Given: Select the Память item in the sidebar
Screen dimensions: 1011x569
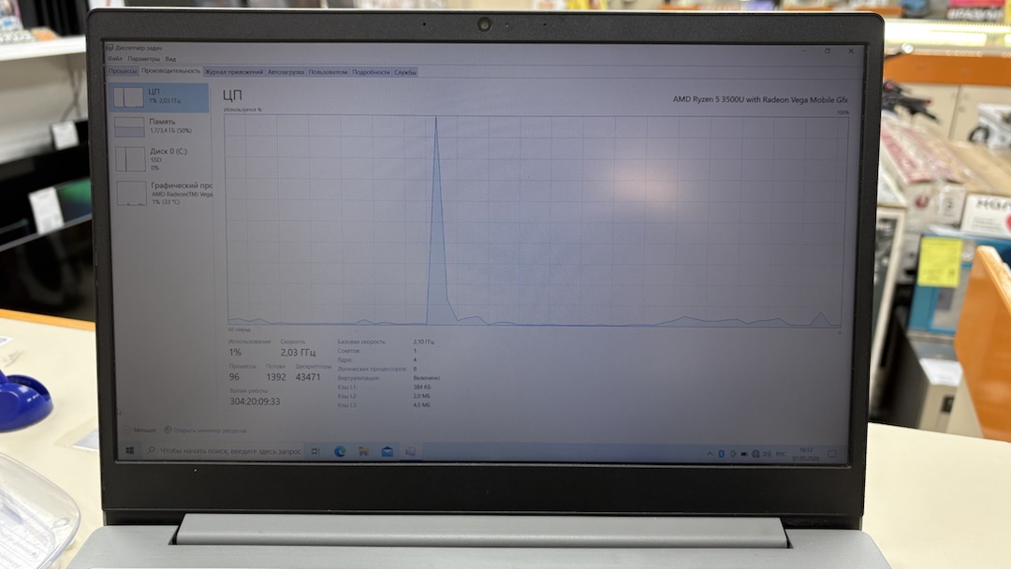Looking at the screenshot, I should coord(159,126).
